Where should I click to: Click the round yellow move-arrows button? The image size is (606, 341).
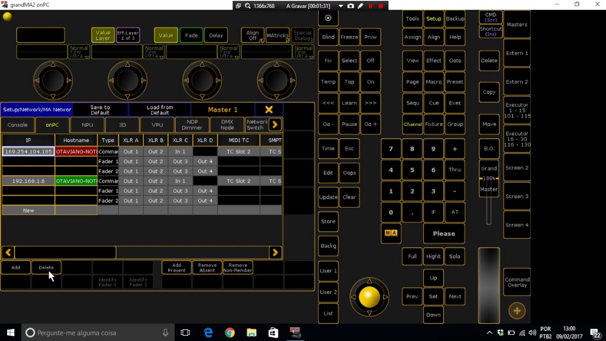[x=517, y=311]
